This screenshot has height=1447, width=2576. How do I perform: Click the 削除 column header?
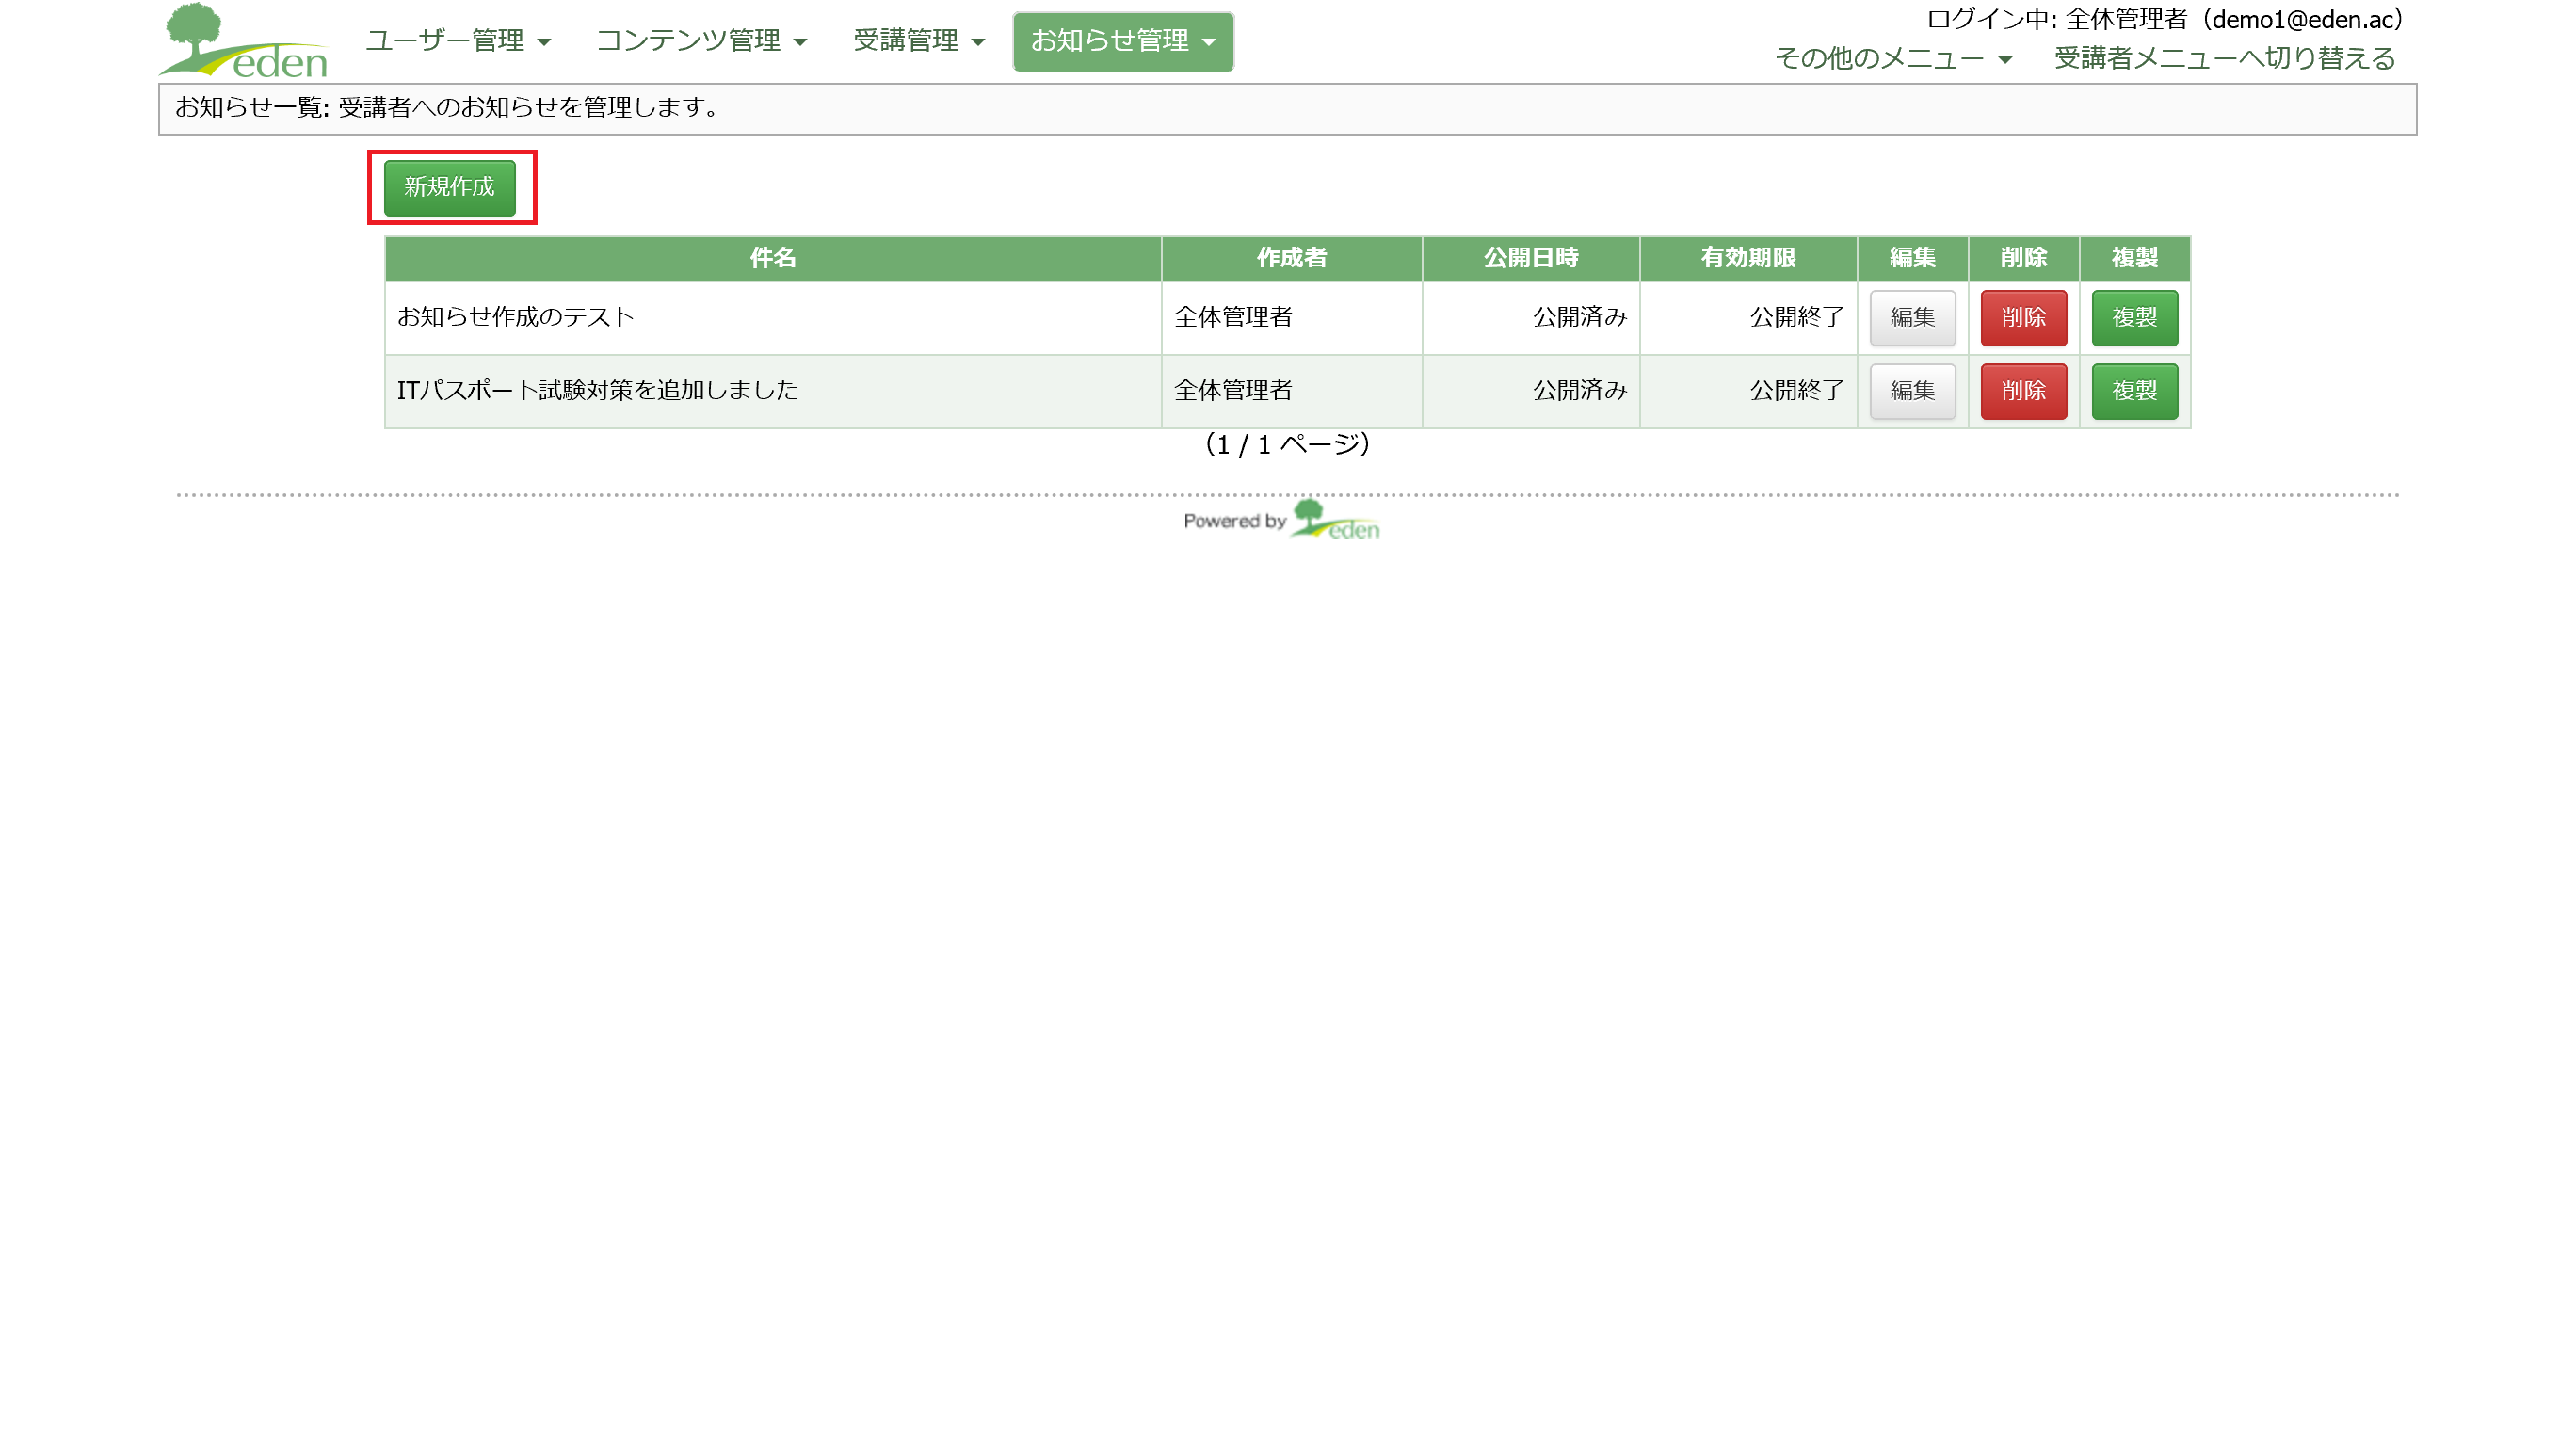(x=2023, y=258)
